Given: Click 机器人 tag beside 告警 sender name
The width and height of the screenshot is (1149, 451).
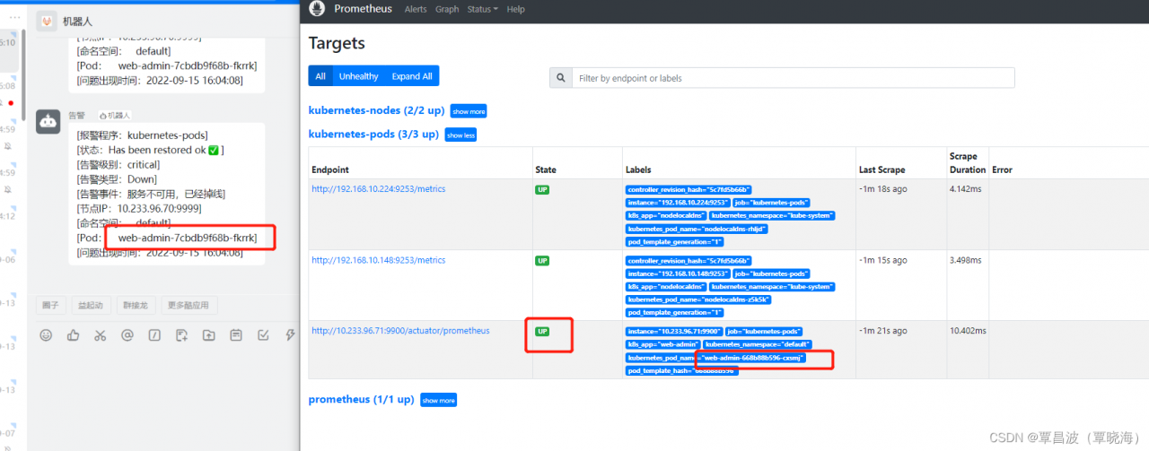Looking at the screenshot, I should [x=115, y=116].
